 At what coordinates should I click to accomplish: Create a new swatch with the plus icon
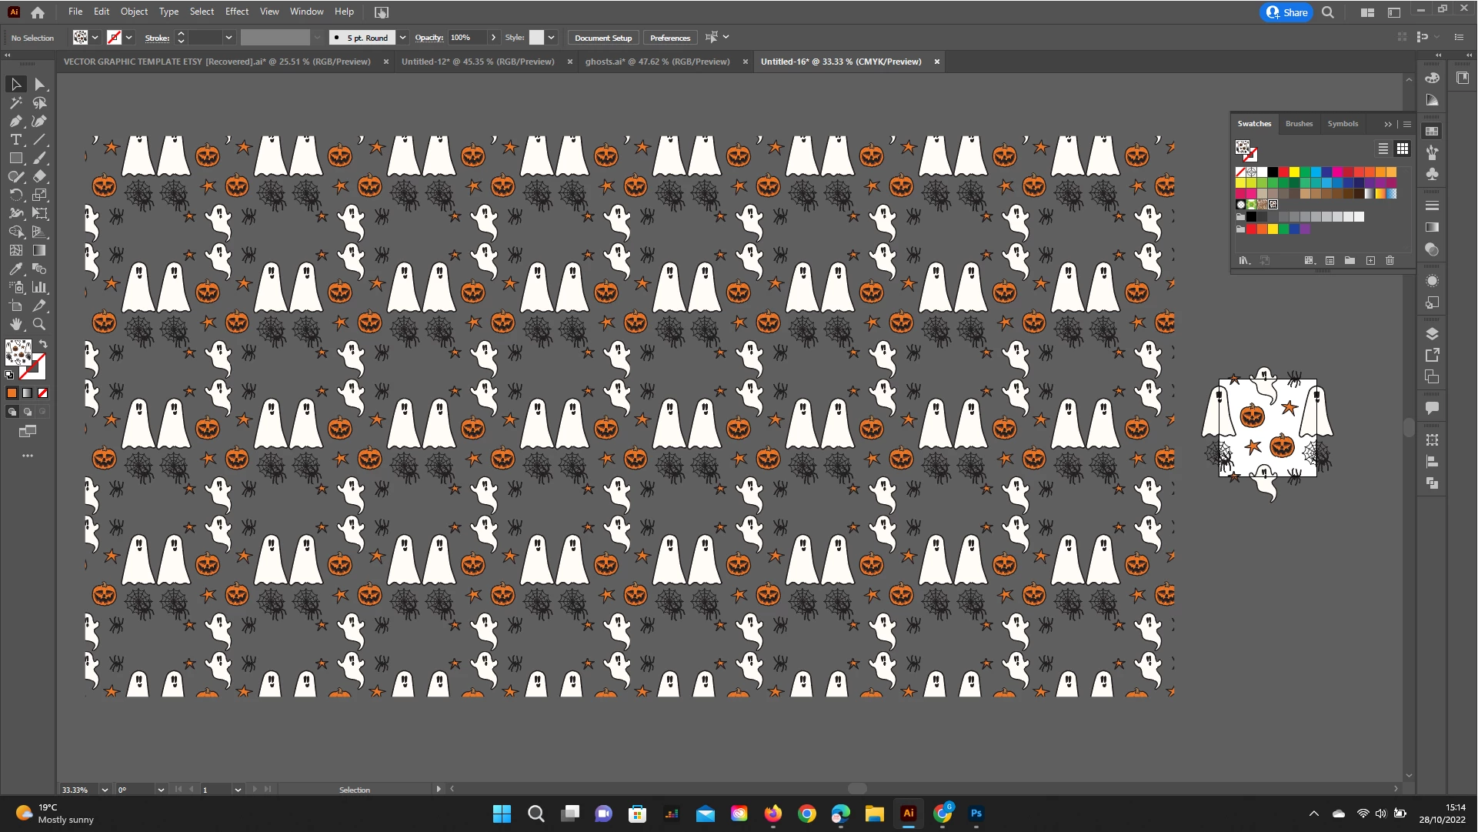tap(1370, 261)
